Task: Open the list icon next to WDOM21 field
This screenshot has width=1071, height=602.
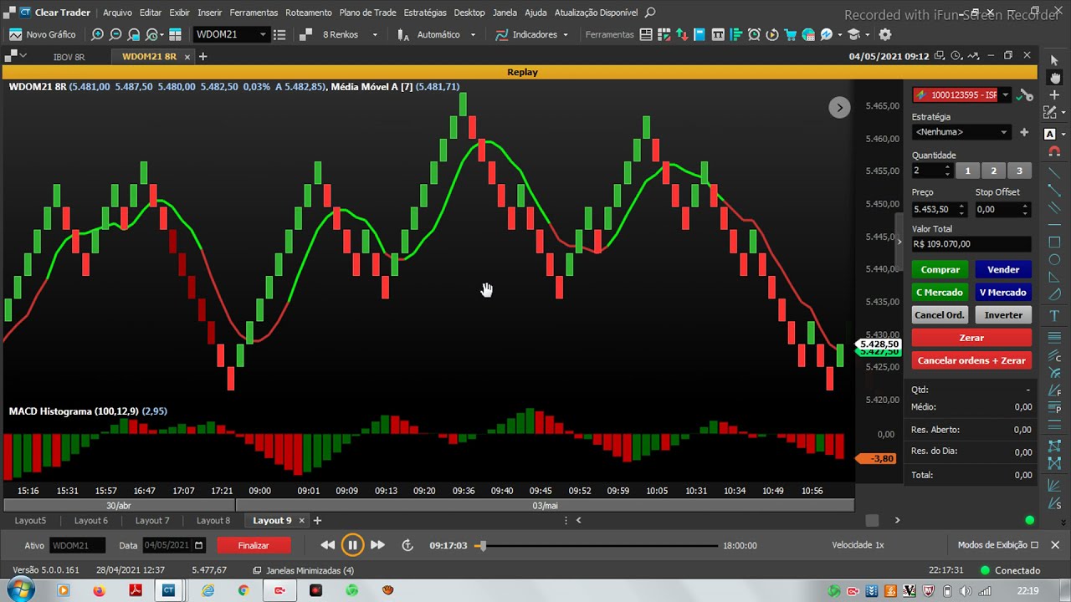Action: pos(279,34)
